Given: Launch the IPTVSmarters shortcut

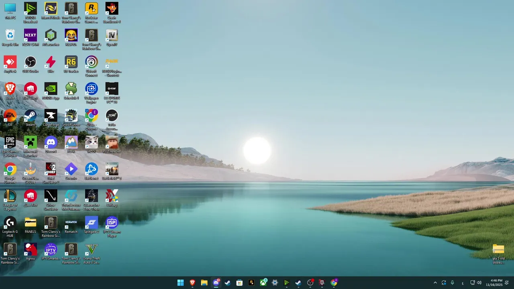Looking at the screenshot, I should [51, 252].
